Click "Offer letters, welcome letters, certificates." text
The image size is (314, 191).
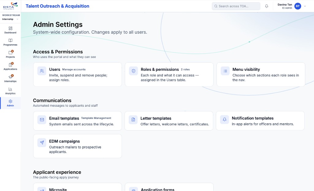click(x=174, y=124)
